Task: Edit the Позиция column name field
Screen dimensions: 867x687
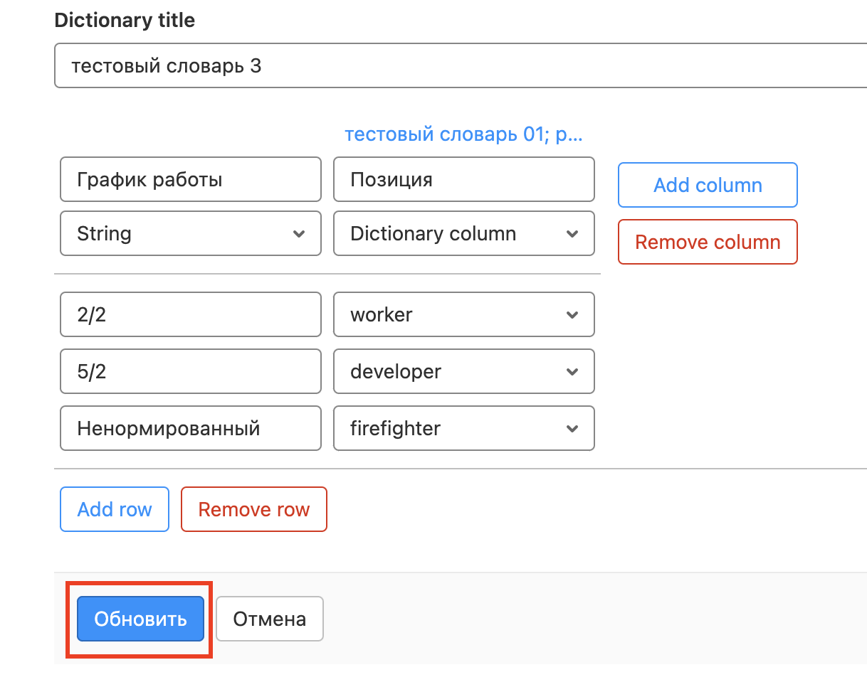Action: click(463, 180)
